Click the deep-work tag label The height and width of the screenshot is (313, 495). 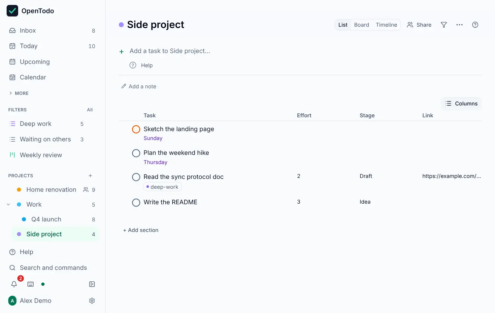click(x=162, y=187)
